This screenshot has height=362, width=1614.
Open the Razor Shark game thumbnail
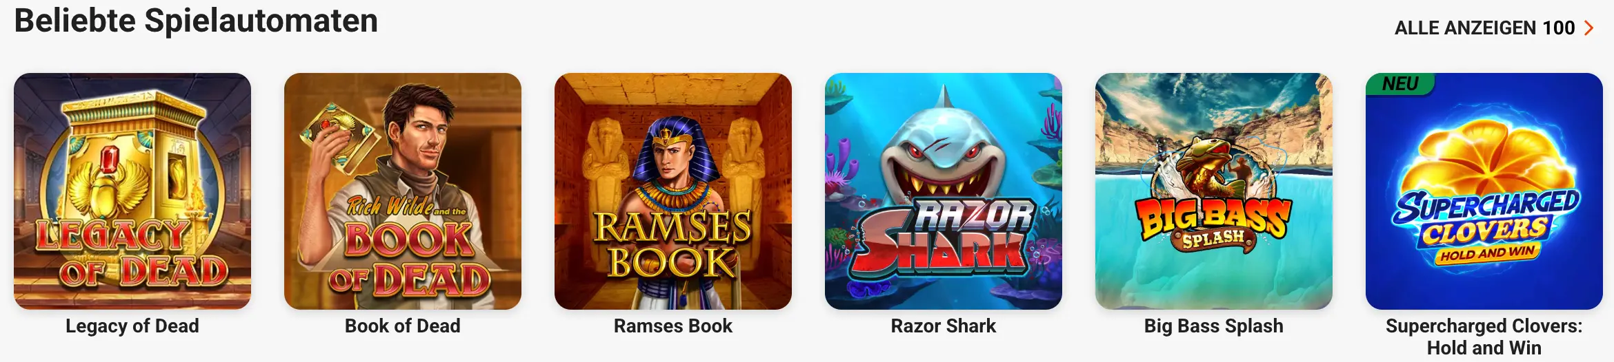coord(944,191)
